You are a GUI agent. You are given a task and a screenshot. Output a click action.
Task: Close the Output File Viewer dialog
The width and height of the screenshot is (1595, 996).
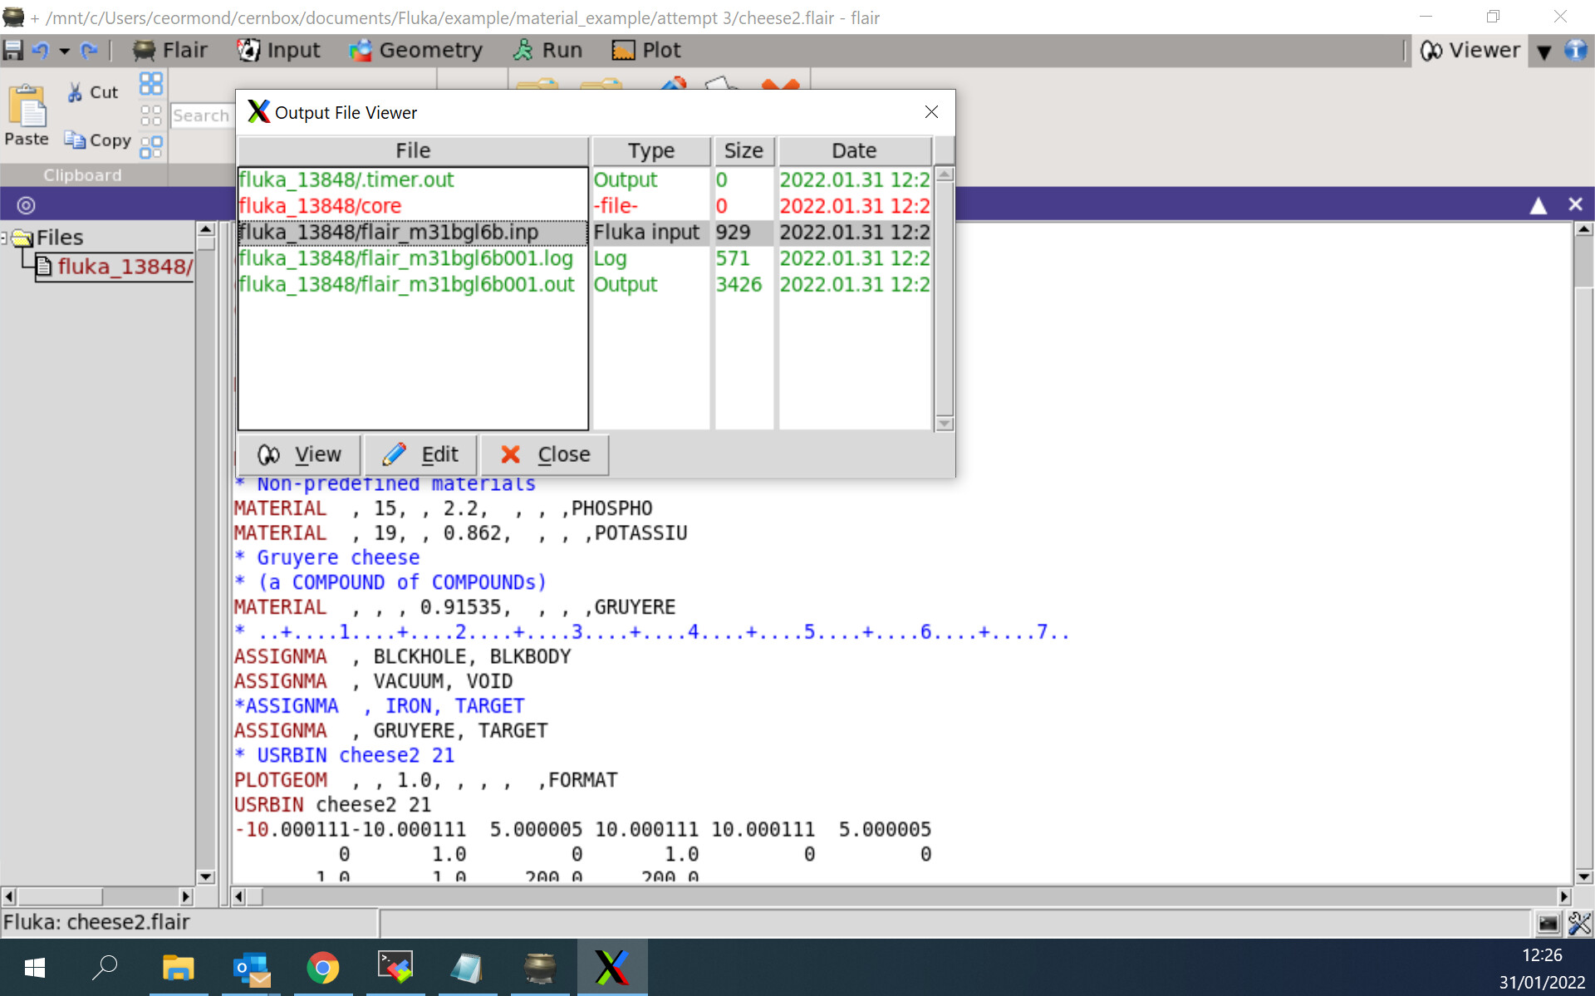point(931,112)
